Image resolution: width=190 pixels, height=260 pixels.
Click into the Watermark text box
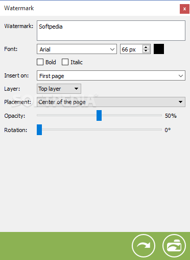coord(111,31)
